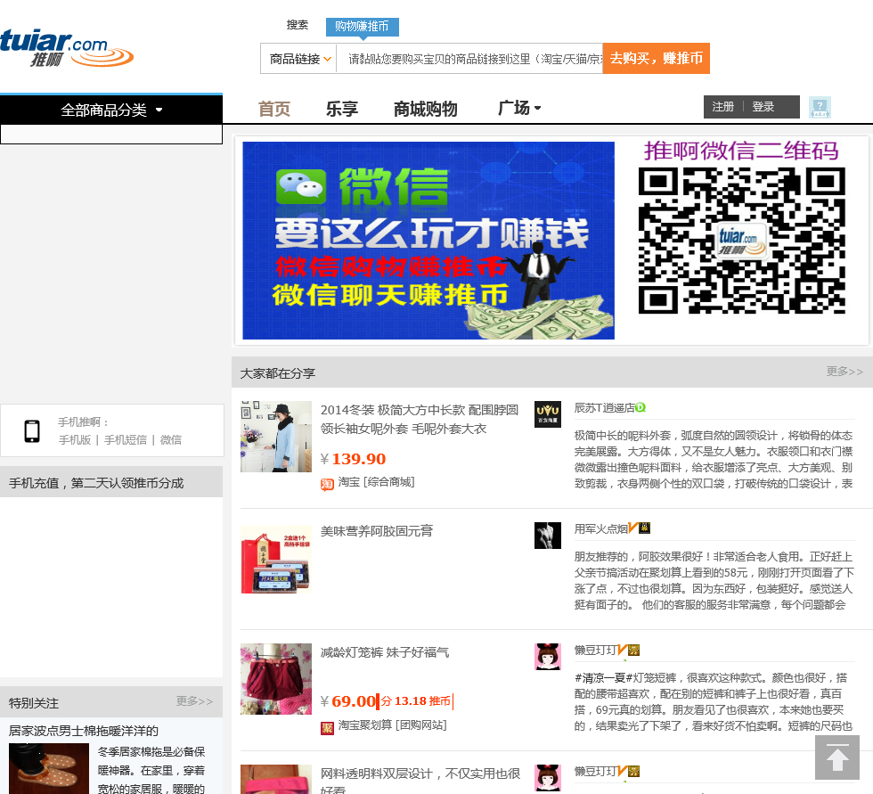Open the 手机版 link
The image size is (873, 794).
pos(75,440)
